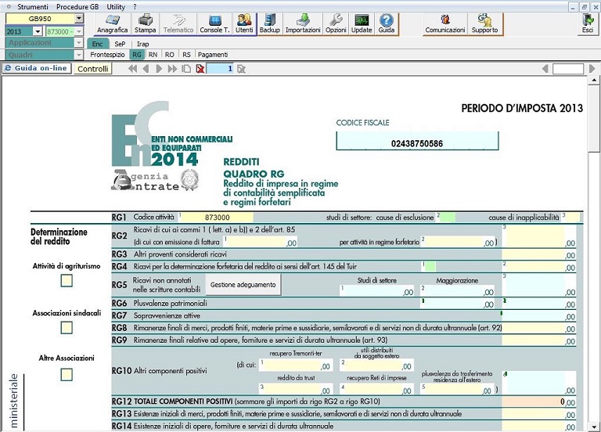601x432 pixels.
Task: Go to first module with double-left arrow
Action: [132, 69]
